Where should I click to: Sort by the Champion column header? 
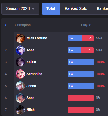pyautogui.click(x=23, y=25)
